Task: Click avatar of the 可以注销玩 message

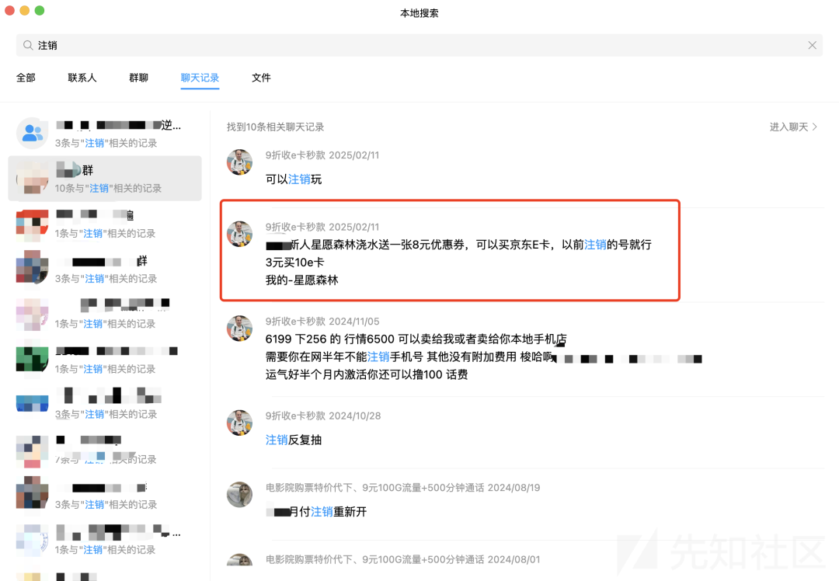Action: click(x=239, y=162)
